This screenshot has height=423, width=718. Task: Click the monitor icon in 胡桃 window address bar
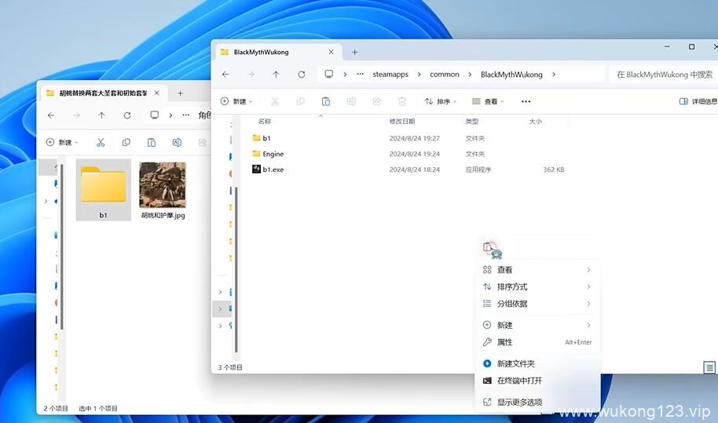point(154,115)
